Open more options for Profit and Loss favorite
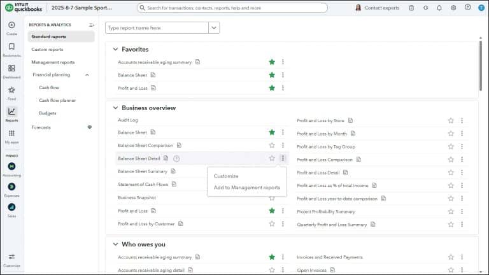489x275 pixels. (x=283, y=88)
